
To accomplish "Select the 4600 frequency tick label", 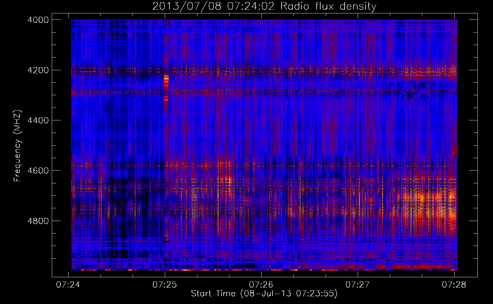I will tap(38, 171).
